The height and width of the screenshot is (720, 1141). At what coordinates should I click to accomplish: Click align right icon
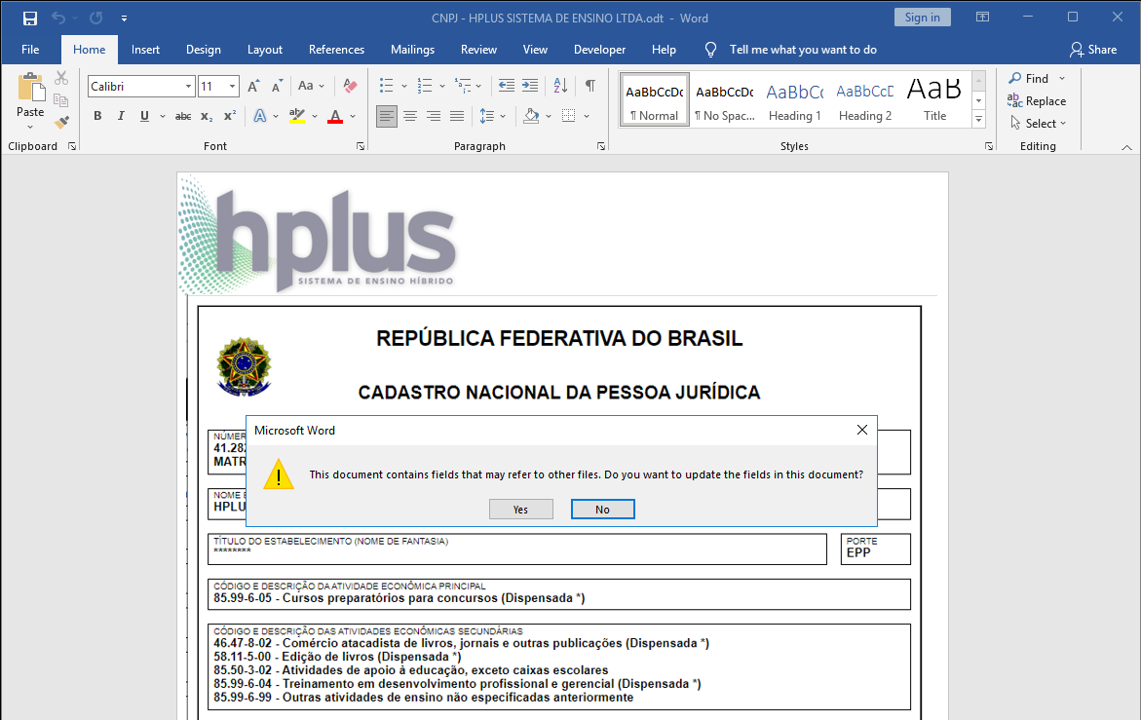(x=434, y=116)
